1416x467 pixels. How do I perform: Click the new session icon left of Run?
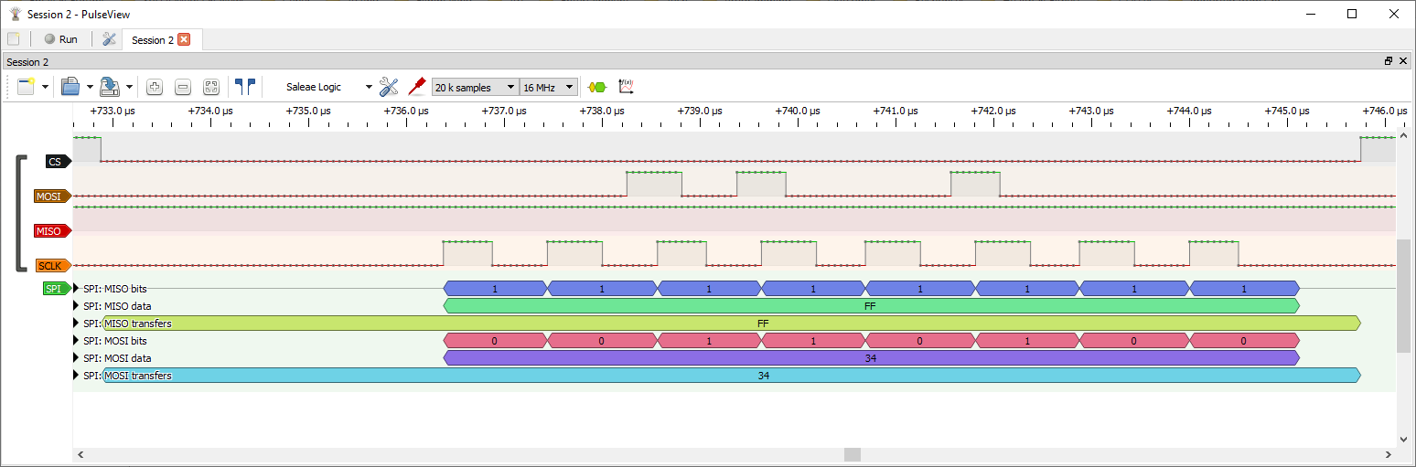[13, 39]
